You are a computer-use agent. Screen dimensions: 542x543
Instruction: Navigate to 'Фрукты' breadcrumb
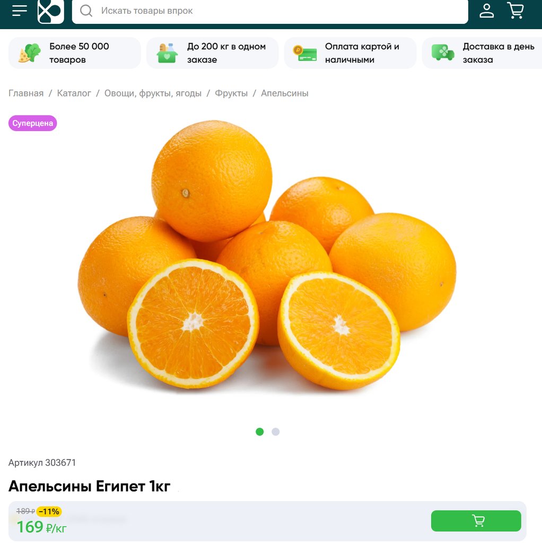pyautogui.click(x=231, y=93)
